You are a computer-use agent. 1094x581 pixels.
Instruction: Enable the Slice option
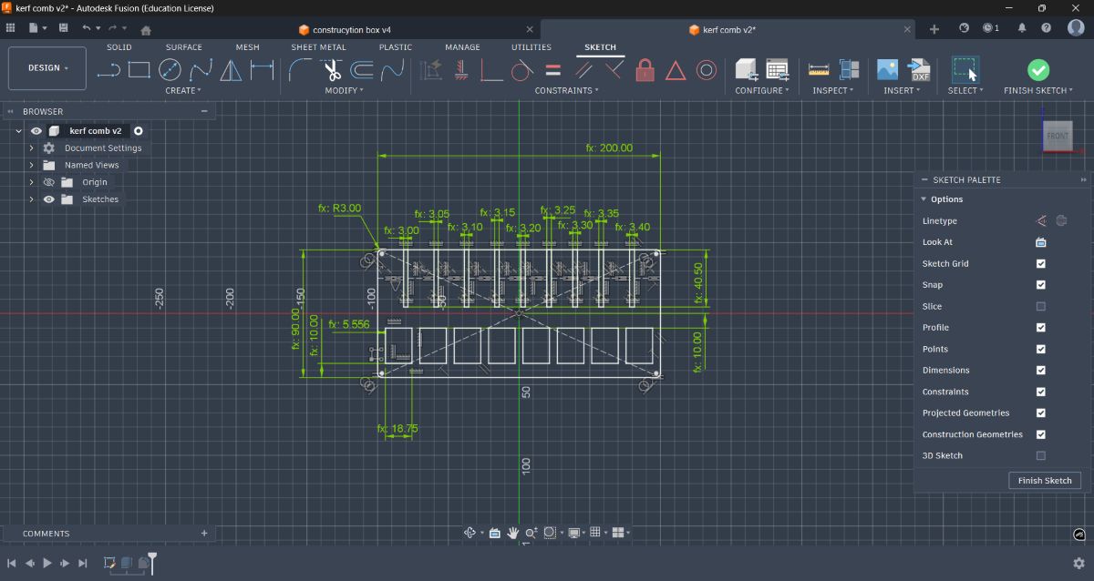coord(1041,306)
